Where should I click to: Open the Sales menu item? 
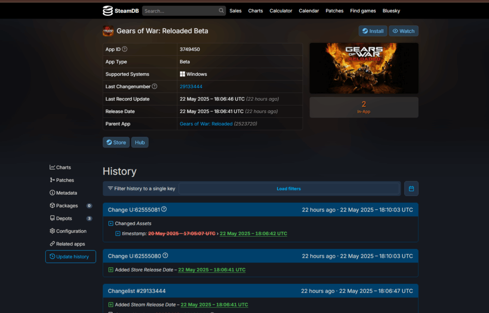[x=235, y=10]
